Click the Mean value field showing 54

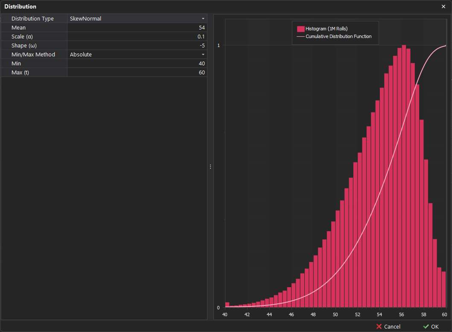point(137,28)
